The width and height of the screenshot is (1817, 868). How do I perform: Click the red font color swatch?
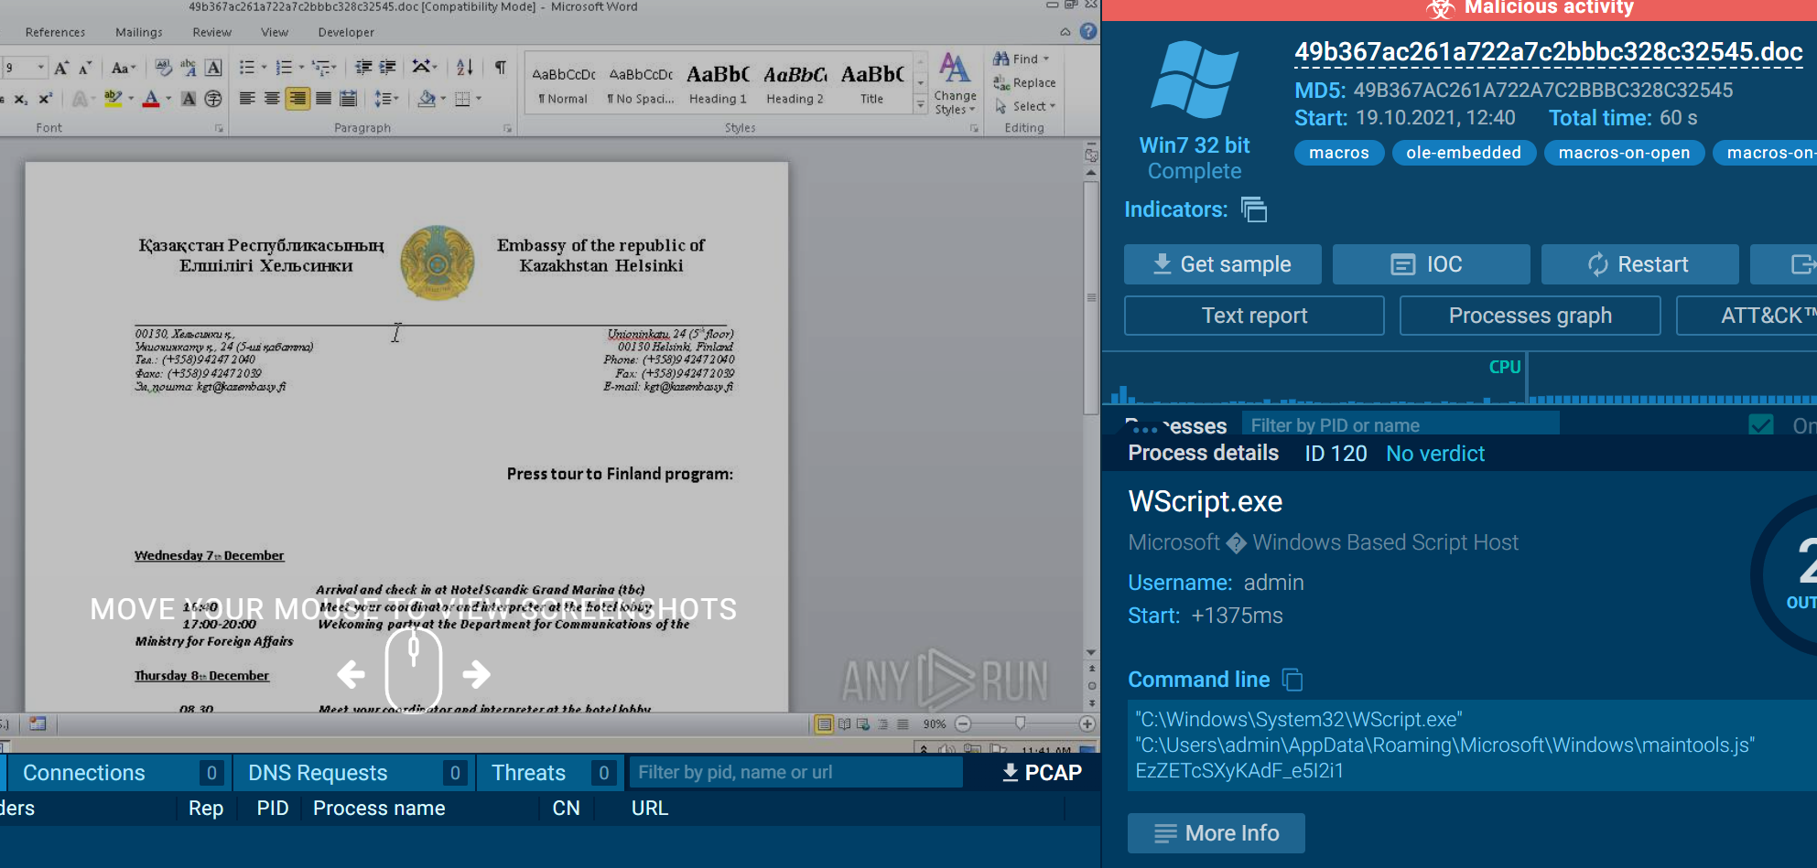(x=151, y=99)
